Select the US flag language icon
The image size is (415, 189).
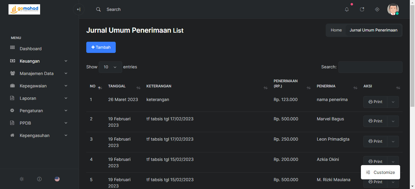click(57, 179)
